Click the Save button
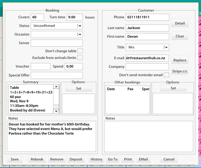This screenshot has height=168, width=201. point(15,159)
